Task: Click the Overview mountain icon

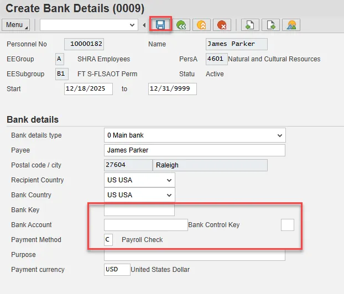Action: 291,25
